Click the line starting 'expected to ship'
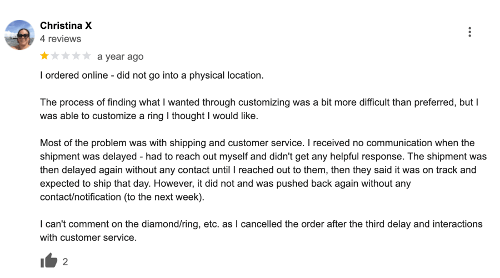Image resolution: width=500 pixels, height=278 pixels. [225, 184]
